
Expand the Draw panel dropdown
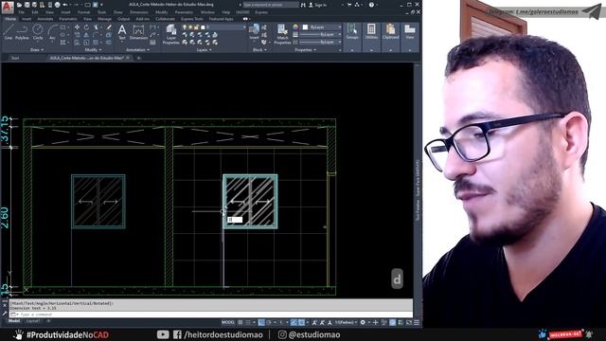[37, 50]
